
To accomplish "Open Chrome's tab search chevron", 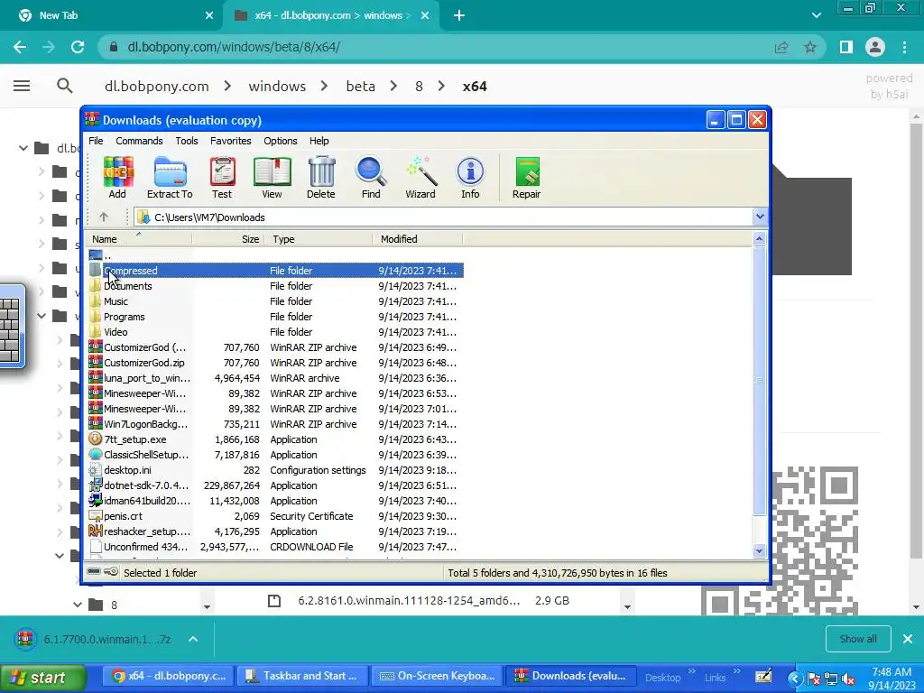I will coord(816,16).
